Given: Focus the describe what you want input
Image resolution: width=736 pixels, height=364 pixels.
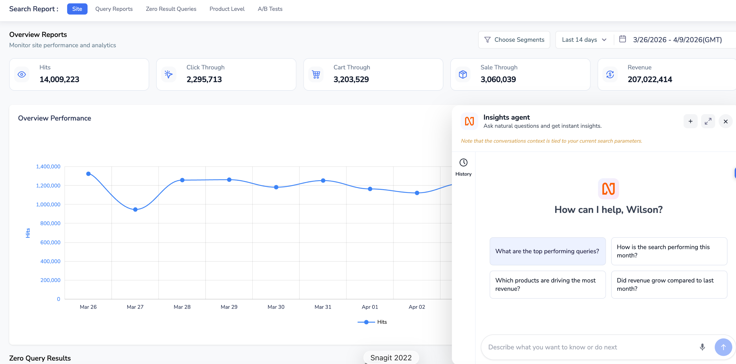Looking at the screenshot, I should coord(589,347).
